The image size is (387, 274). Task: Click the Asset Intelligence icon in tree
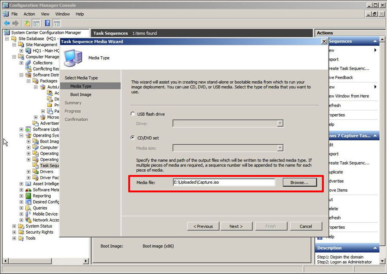click(x=28, y=184)
